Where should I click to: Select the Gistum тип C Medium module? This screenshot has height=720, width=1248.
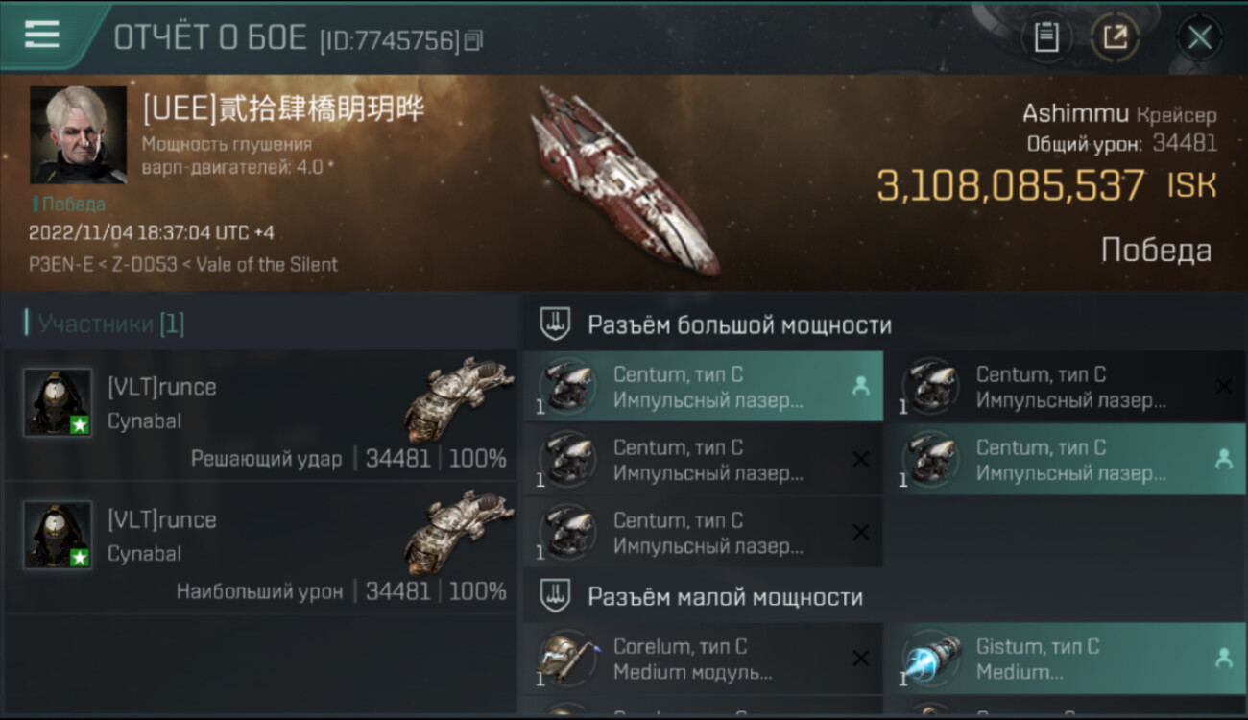1066,659
